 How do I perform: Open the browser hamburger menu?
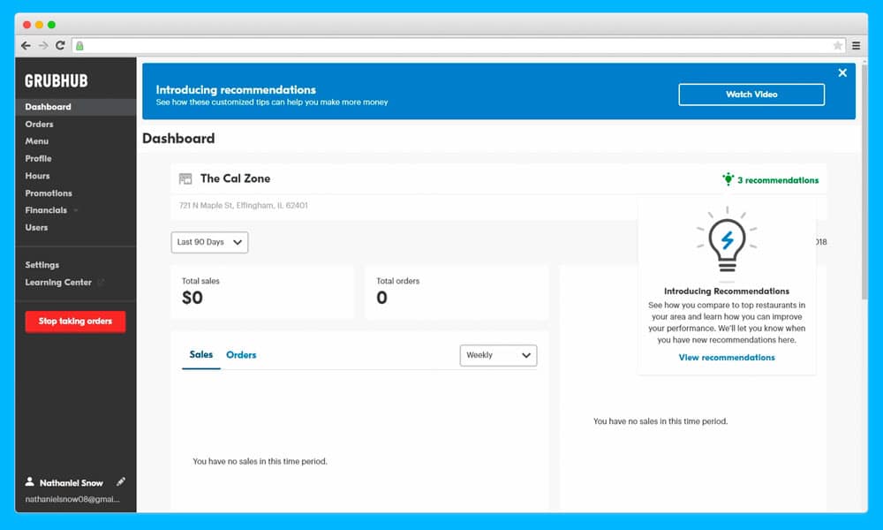point(856,46)
